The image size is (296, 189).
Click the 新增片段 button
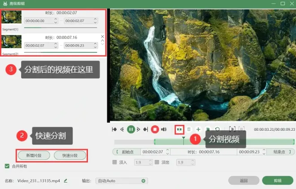[34, 155]
